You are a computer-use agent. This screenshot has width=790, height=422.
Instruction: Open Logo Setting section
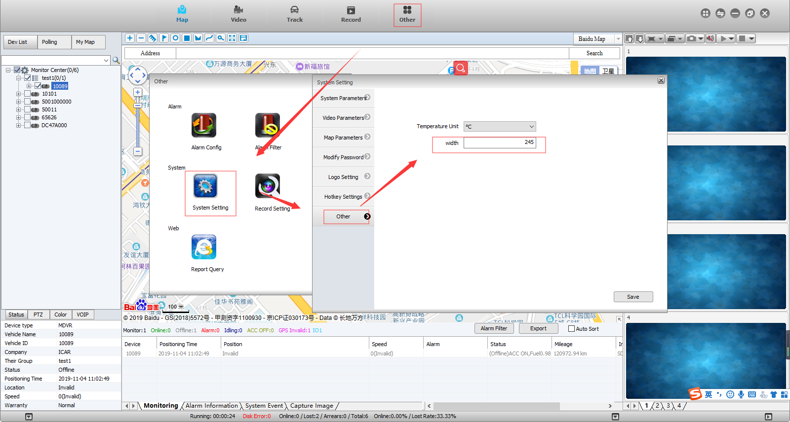[343, 177]
